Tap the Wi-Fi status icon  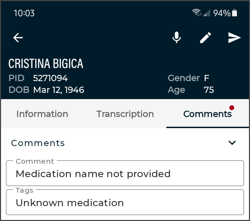point(197,13)
